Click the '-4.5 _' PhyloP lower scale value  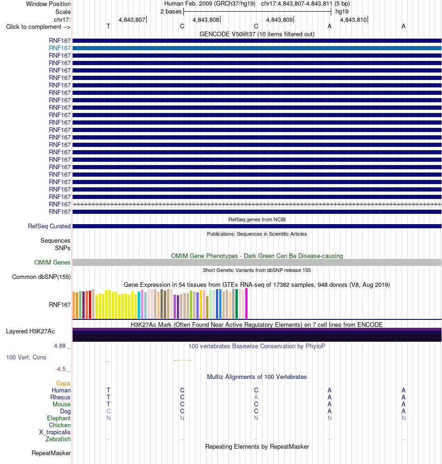pyautogui.click(x=63, y=369)
